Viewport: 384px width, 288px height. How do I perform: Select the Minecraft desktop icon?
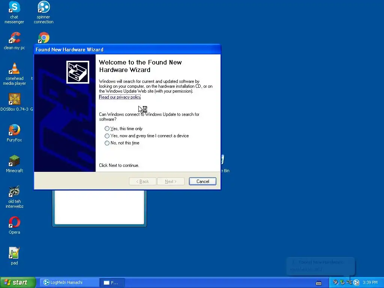tap(14, 163)
